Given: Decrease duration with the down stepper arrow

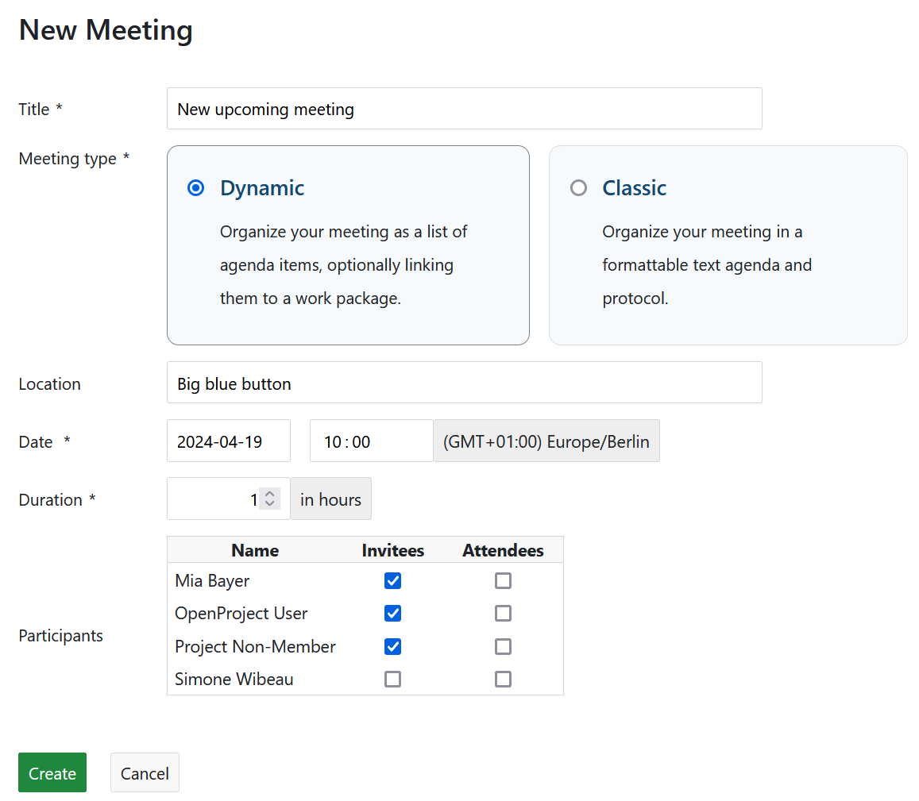Looking at the screenshot, I should 270,504.
